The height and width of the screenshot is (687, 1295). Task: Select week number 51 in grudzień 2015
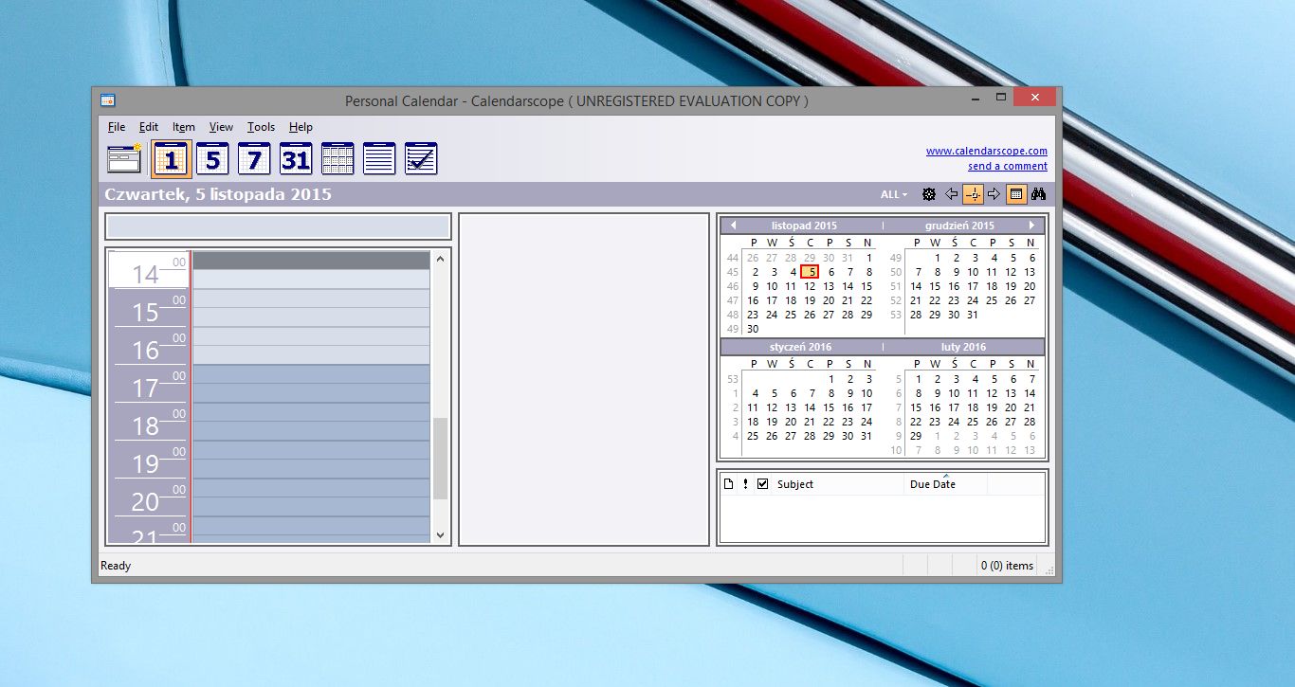coord(896,286)
